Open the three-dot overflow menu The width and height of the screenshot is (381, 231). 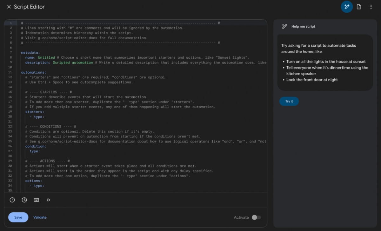371,7
